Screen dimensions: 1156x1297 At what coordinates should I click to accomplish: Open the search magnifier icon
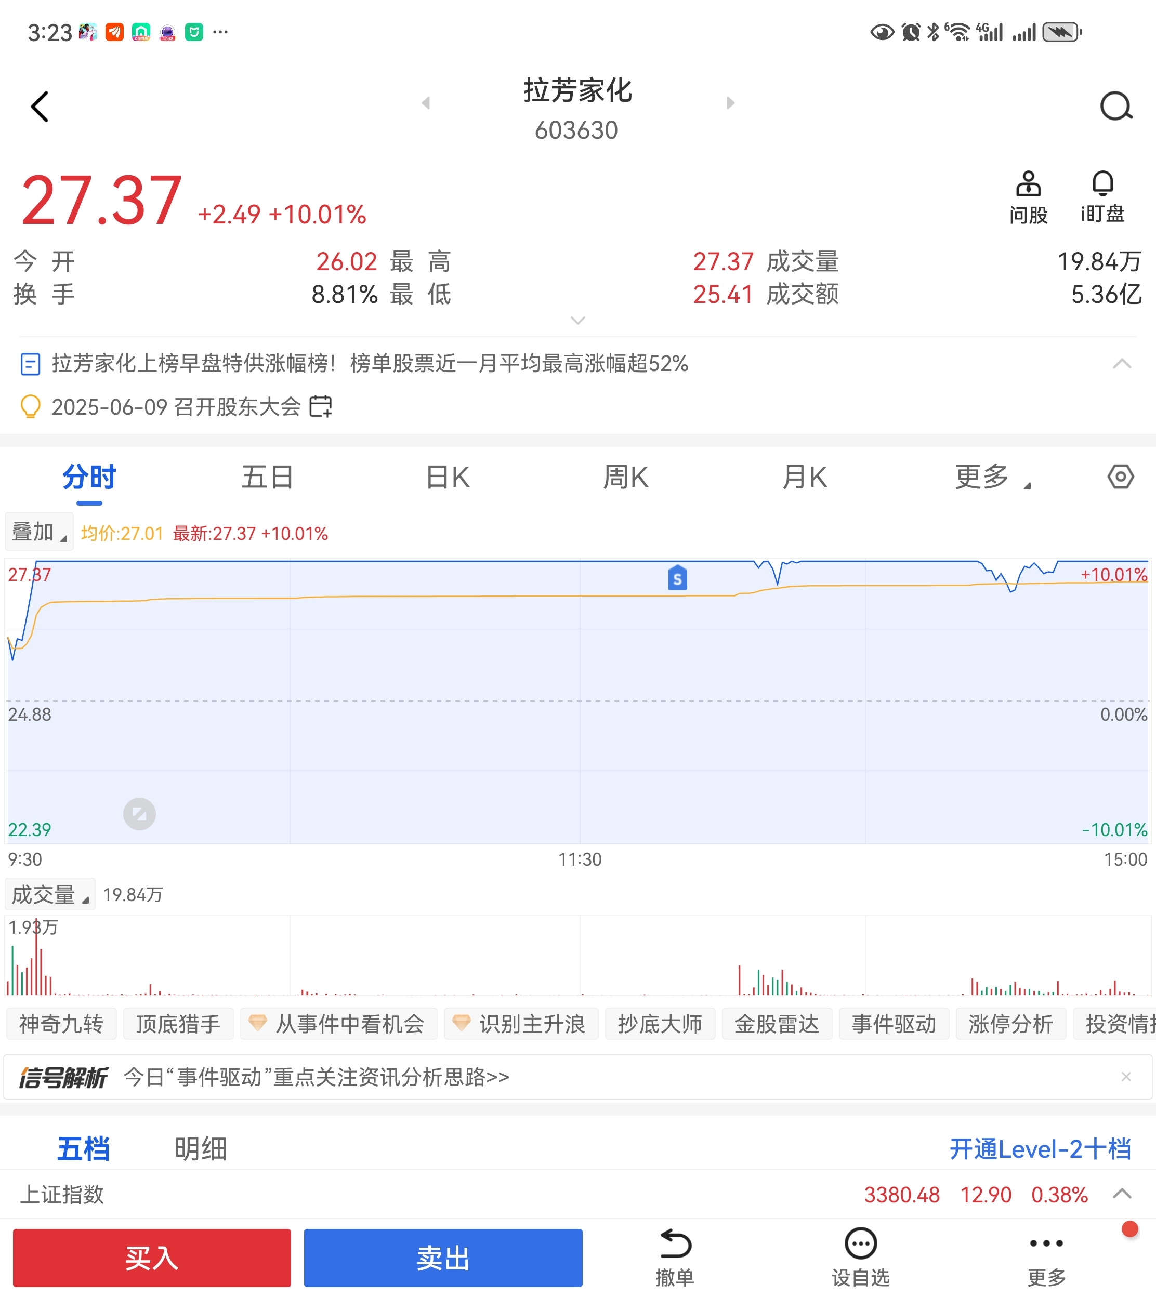[1116, 106]
